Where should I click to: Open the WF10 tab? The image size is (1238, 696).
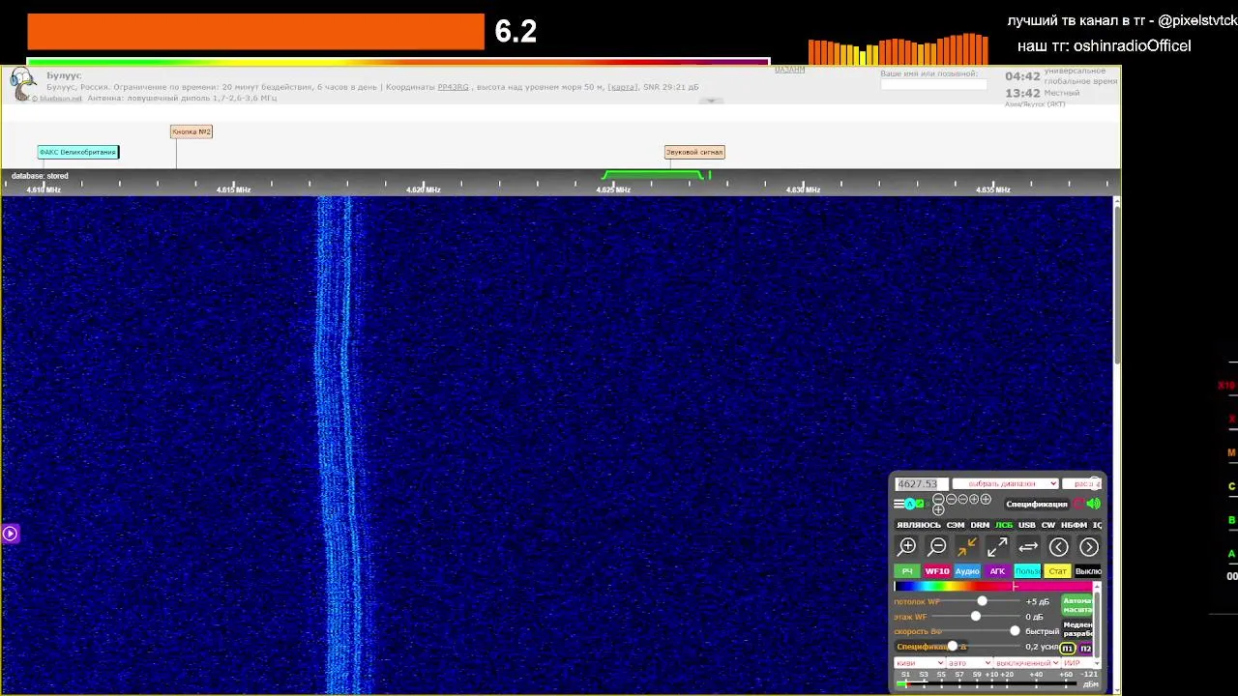click(937, 571)
